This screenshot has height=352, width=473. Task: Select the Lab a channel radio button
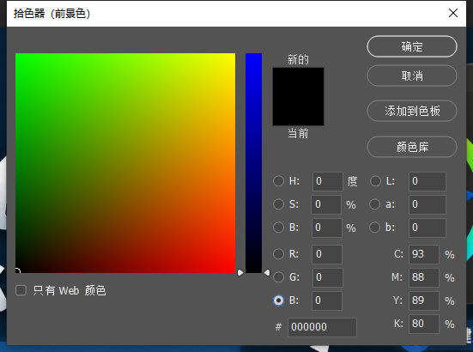tap(374, 204)
